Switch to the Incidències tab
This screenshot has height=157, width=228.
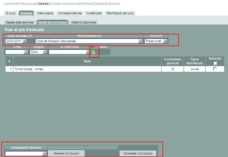click(94, 13)
